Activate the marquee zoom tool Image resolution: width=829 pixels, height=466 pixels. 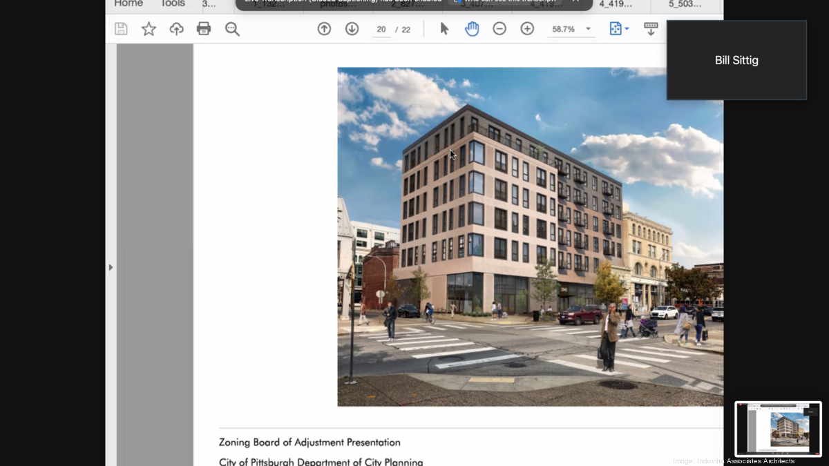[233, 28]
